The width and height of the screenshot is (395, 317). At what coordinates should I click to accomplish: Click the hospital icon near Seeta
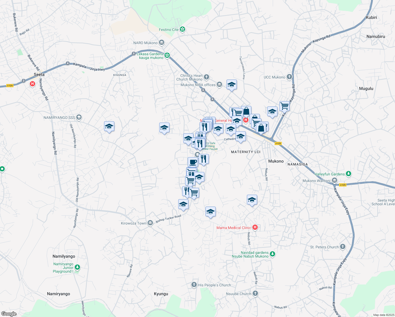tap(32, 84)
